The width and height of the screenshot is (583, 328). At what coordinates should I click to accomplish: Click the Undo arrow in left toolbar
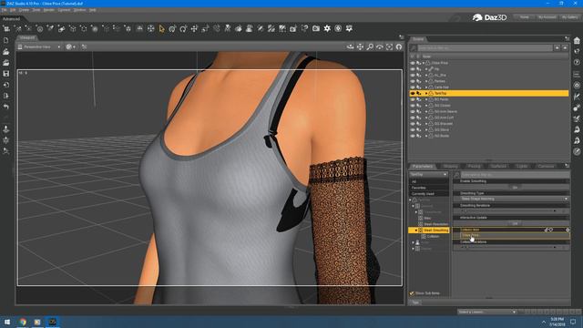point(6,107)
